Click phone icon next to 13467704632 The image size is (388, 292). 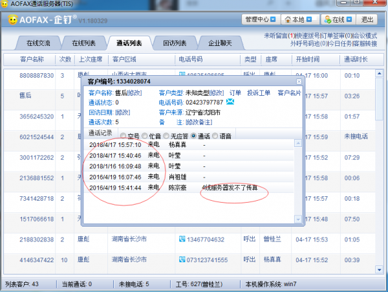click(x=182, y=239)
